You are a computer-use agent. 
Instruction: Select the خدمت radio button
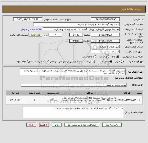(x=108, y=56)
